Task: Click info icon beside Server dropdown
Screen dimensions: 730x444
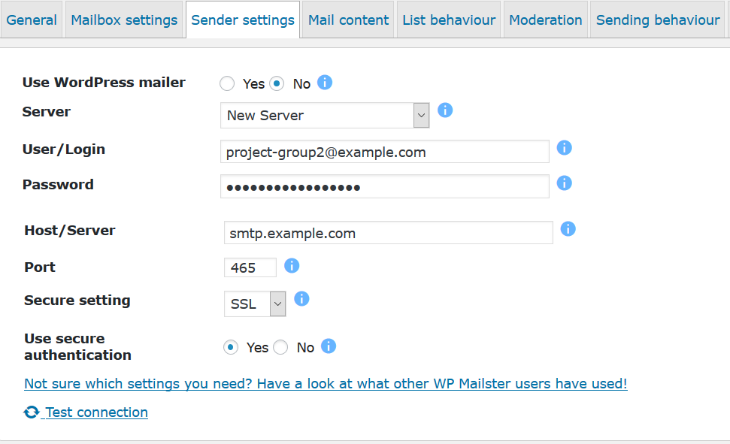Action: pyautogui.click(x=445, y=110)
